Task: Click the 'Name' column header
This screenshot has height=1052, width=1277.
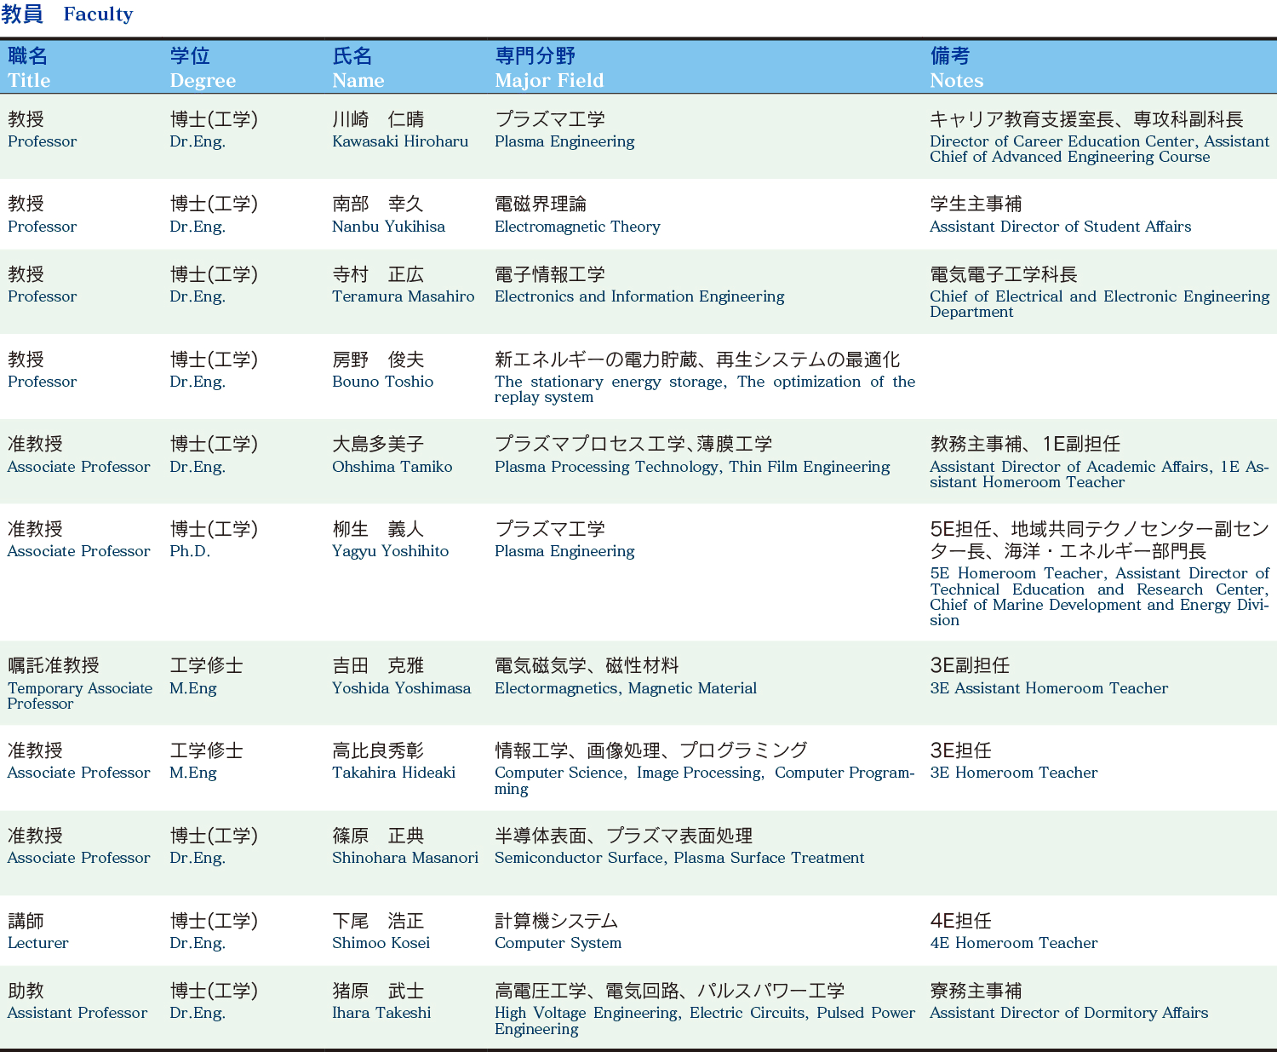Action: tap(358, 81)
